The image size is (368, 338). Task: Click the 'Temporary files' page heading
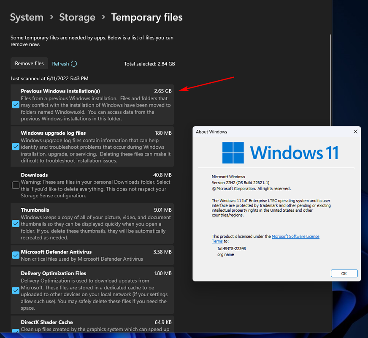tap(147, 17)
